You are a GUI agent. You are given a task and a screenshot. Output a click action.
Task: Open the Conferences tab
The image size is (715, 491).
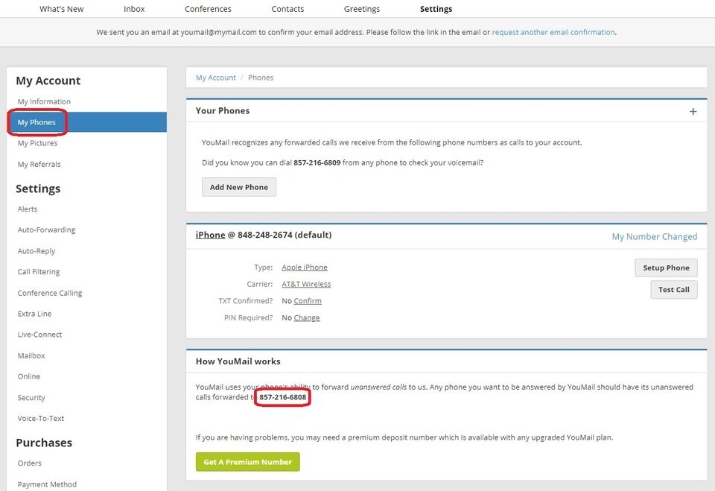(x=208, y=9)
